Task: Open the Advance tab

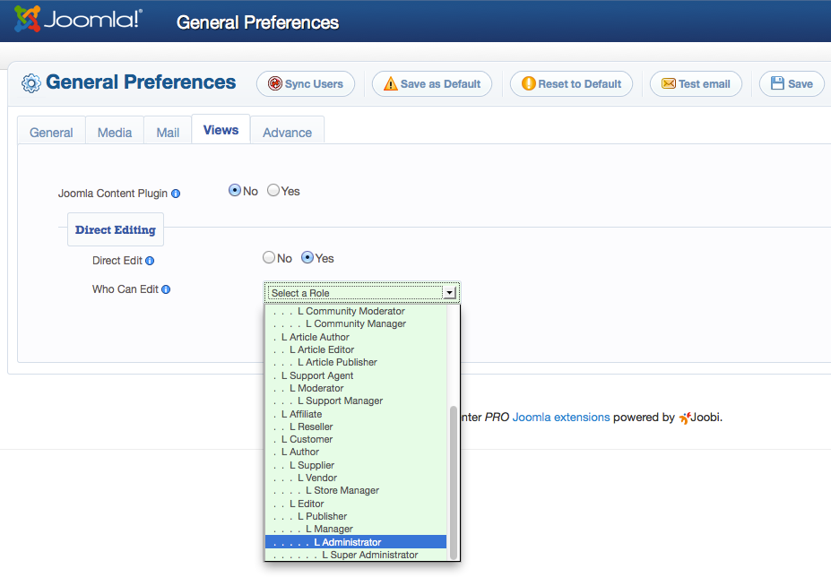Action: [x=287, y=133]
